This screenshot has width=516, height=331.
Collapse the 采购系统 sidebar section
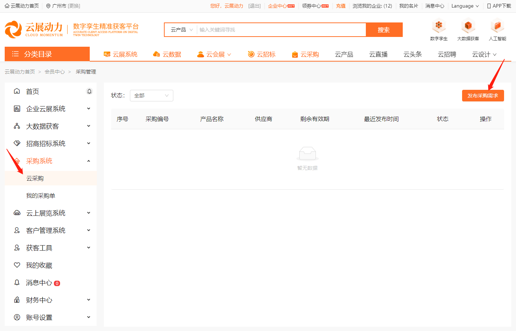coord(88,160)
